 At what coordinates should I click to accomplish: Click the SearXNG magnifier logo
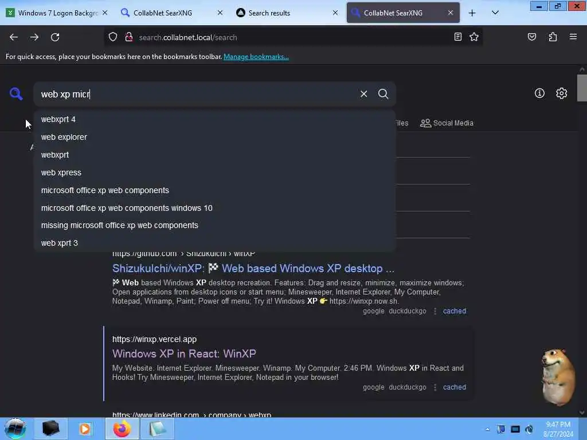(15, 93)
